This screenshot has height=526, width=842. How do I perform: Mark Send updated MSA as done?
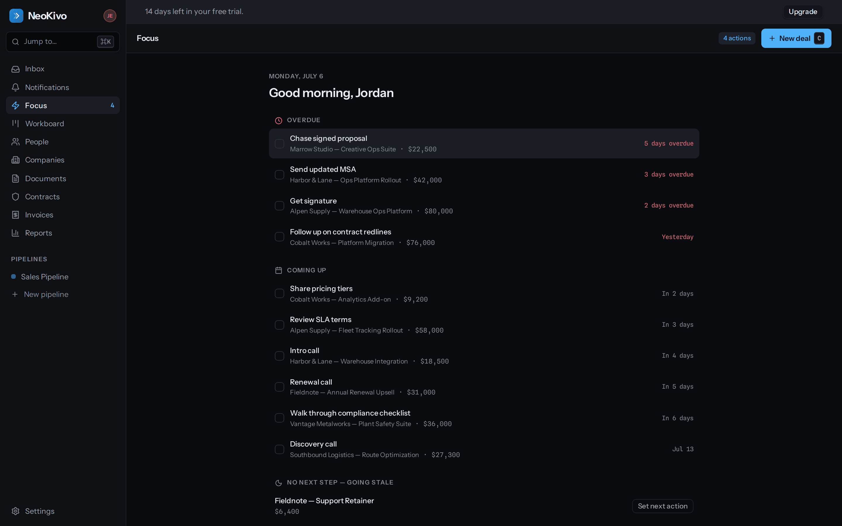279,175
